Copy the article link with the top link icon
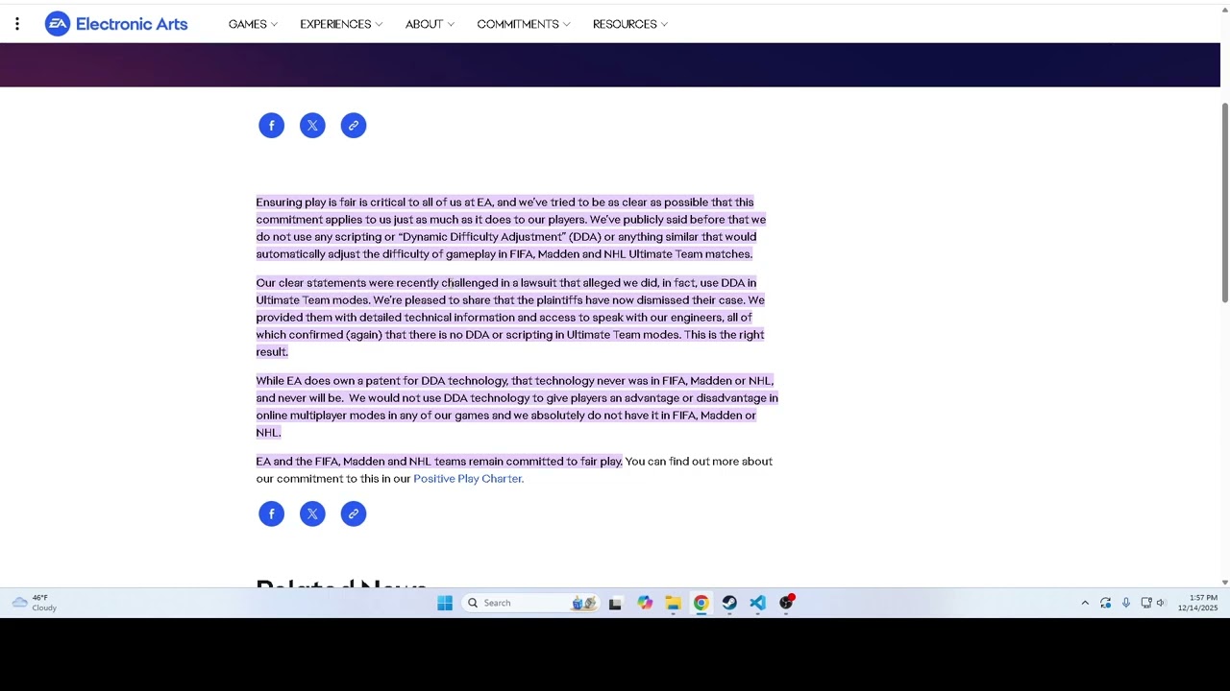This screenshot has width=1230, height=691. [x=354, y=126]
